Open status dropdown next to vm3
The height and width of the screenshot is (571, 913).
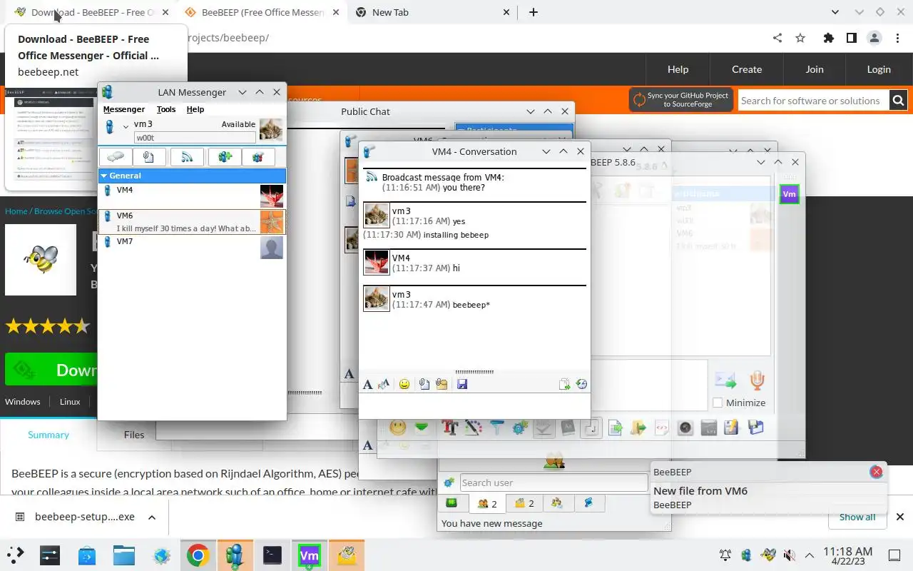[x=126, y=126]
